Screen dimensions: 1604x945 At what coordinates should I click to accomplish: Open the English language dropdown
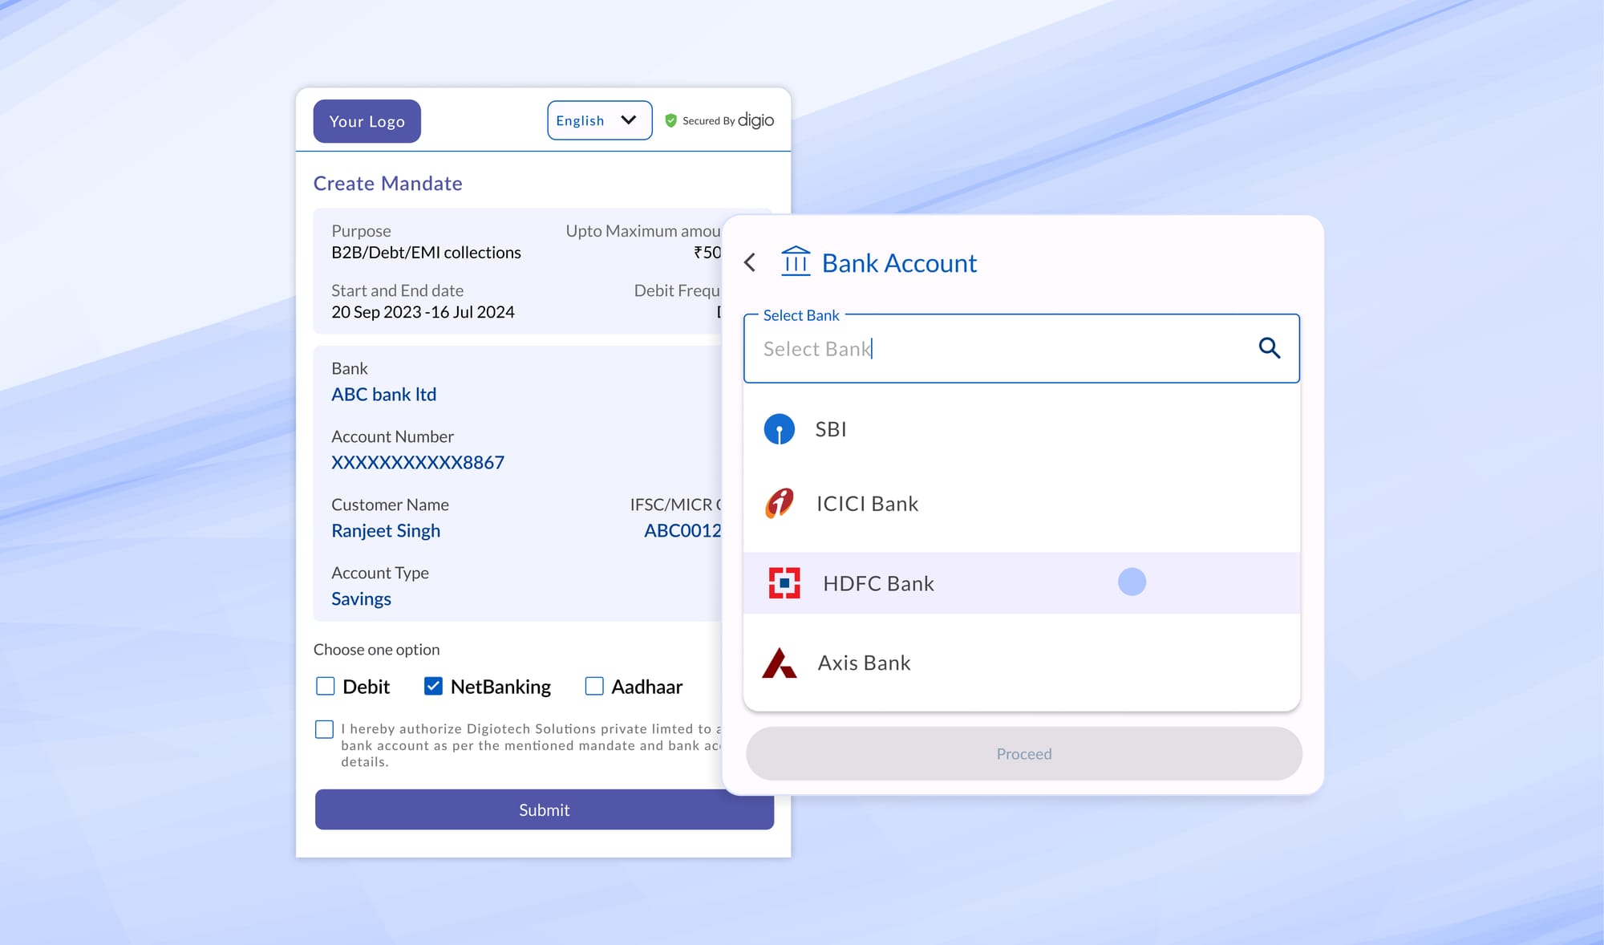pyautogui.click(x=598, y=120)
